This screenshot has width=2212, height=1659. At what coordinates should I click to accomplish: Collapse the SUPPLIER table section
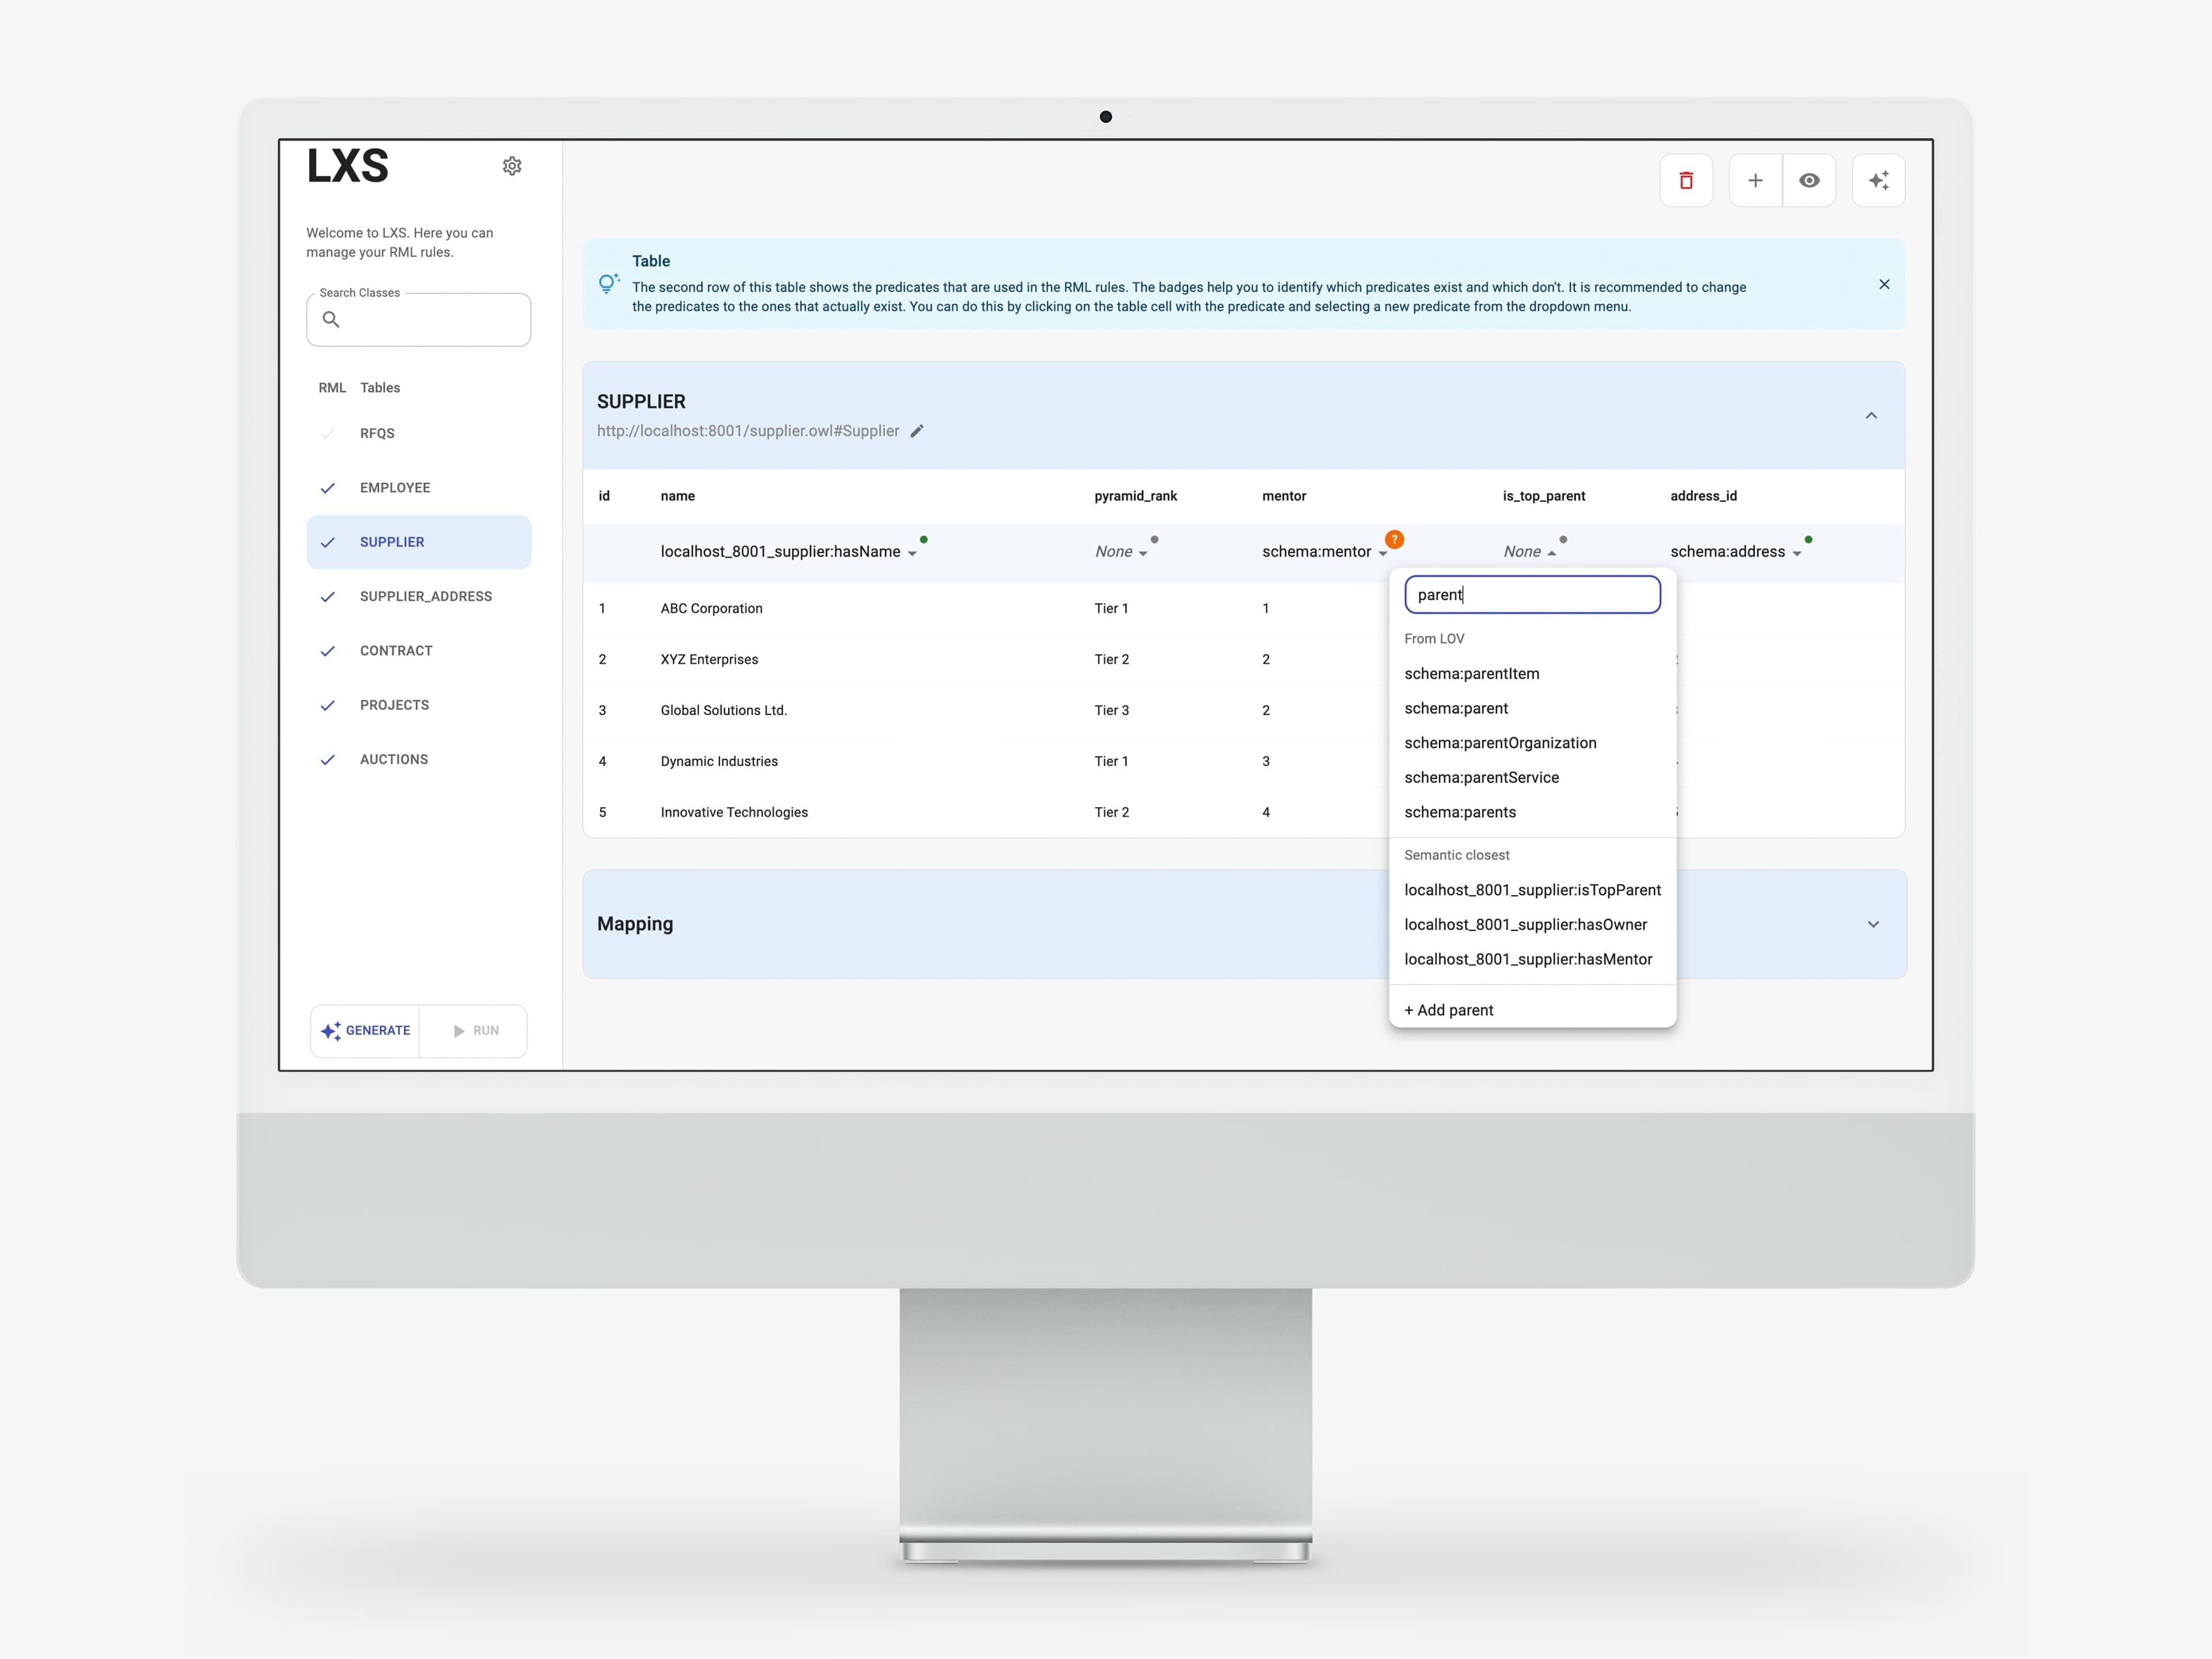(x=1871, y=415)
